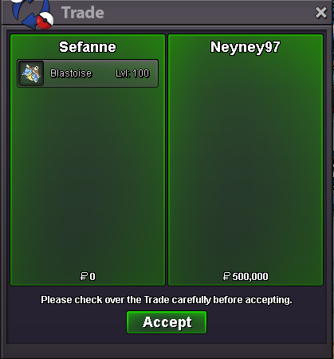334x359 pixels.
Task: Click the Pokedollar symbol beside Sefanne's 0
Action: coord(84,276)
